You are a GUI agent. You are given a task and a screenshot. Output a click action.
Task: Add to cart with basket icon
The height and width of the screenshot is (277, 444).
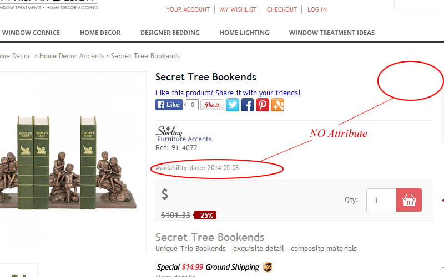(x=409, y=200)
